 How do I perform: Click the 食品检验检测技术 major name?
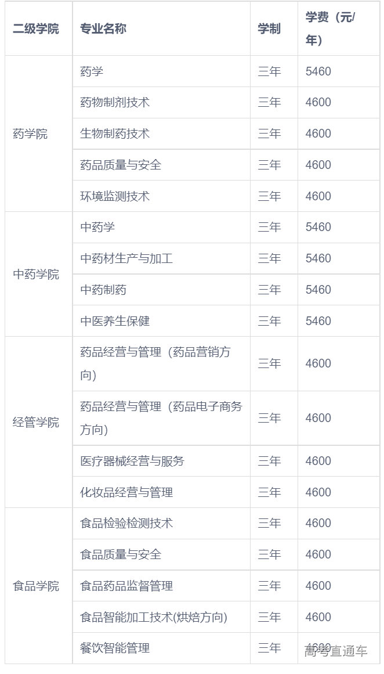pos(126,523)
